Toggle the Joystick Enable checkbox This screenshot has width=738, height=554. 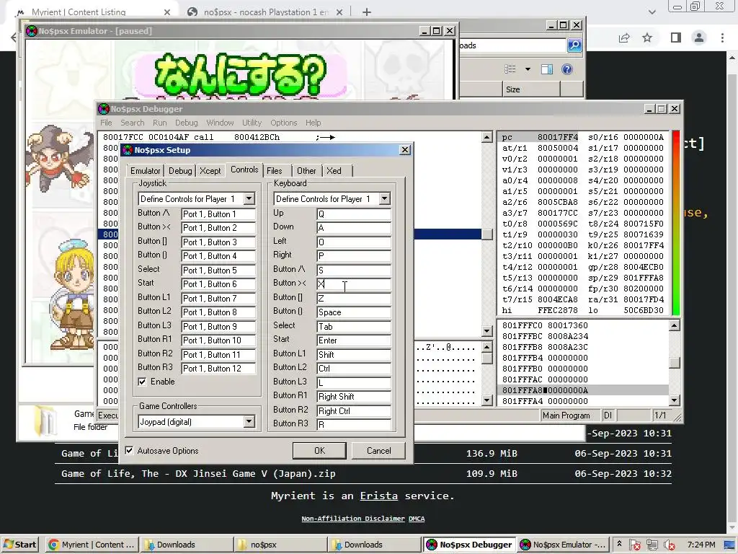point(142,382)
